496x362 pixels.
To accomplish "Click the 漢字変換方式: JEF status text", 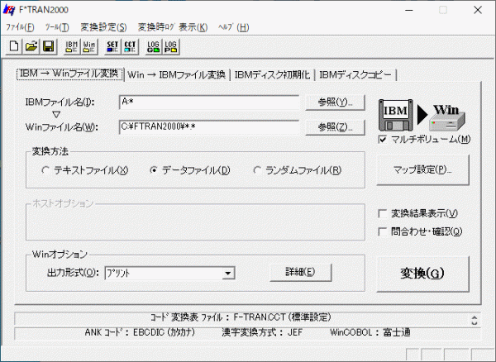I will (x=262, y=332).
